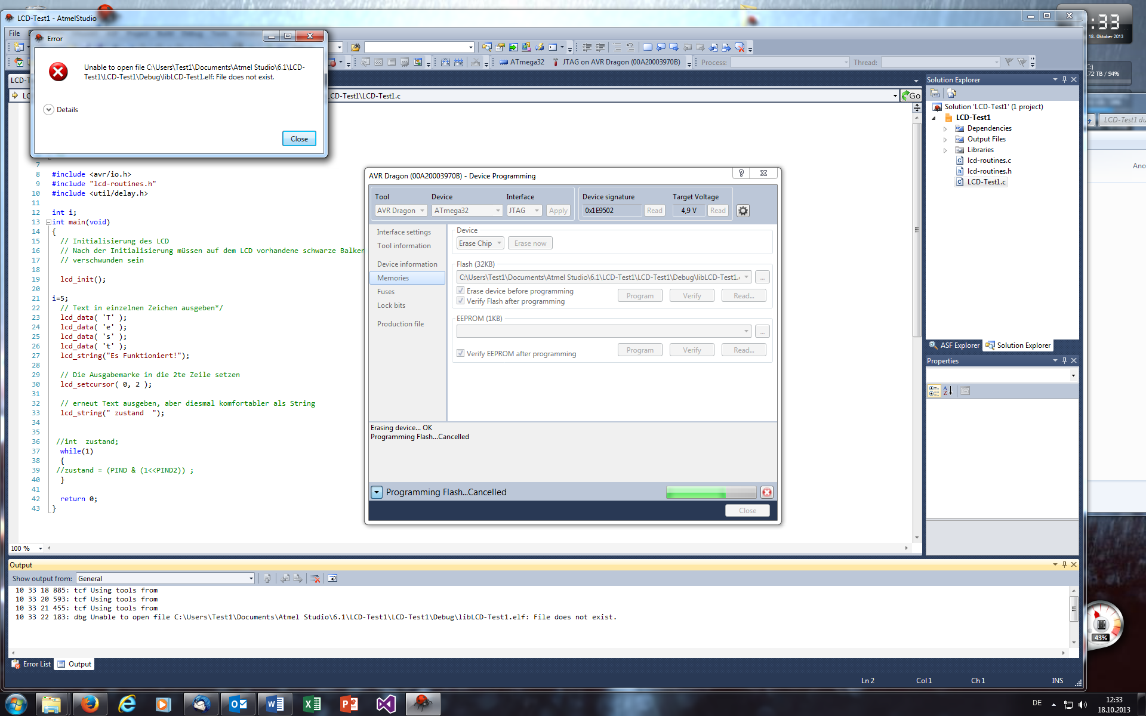
Task: Toggle Word Wrap icon in Output panel
Action: point(332,578)
